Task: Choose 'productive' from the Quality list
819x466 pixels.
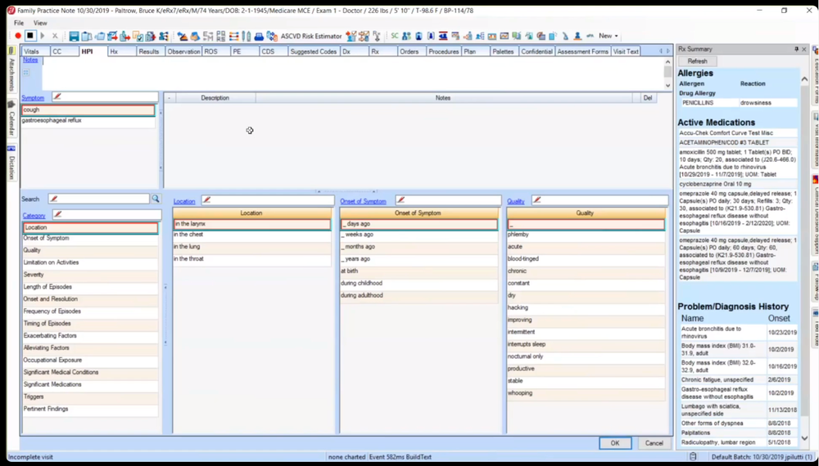Action: coord(521,368)
